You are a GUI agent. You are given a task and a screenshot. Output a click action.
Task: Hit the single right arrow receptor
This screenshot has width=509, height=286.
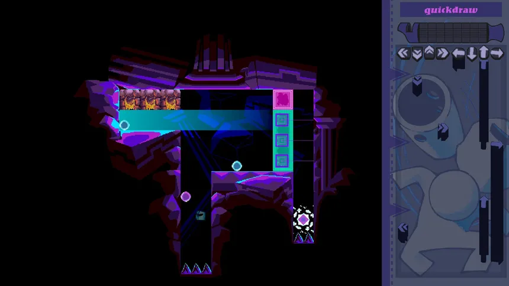click(497, 53)
